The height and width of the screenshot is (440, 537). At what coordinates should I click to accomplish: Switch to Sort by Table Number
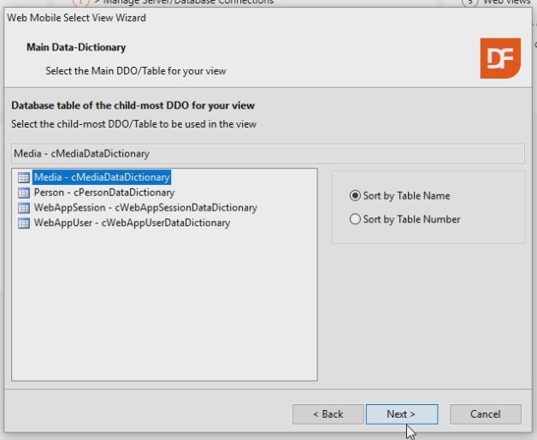(355, 220)
